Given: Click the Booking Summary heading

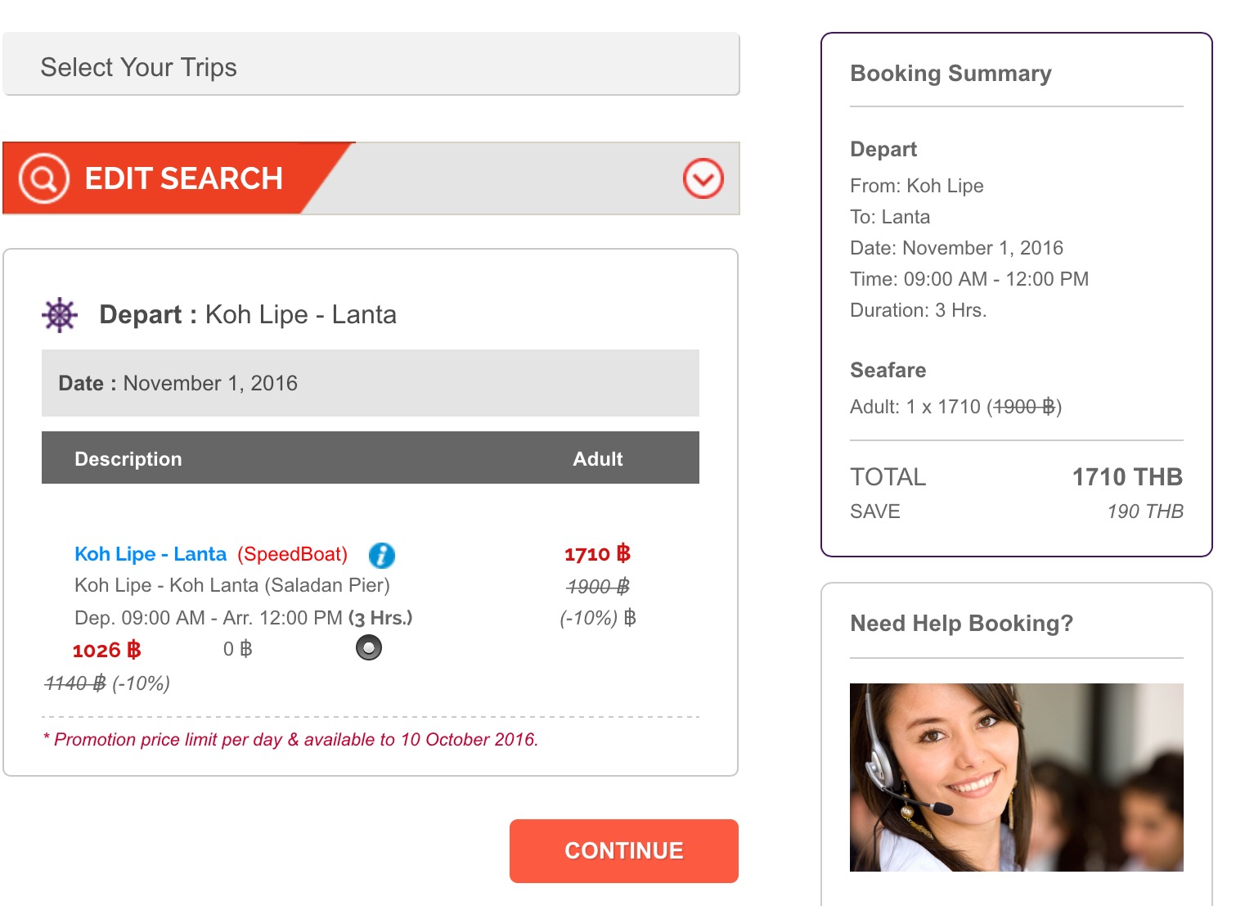Looking at the screenshot, I should 951,74.
